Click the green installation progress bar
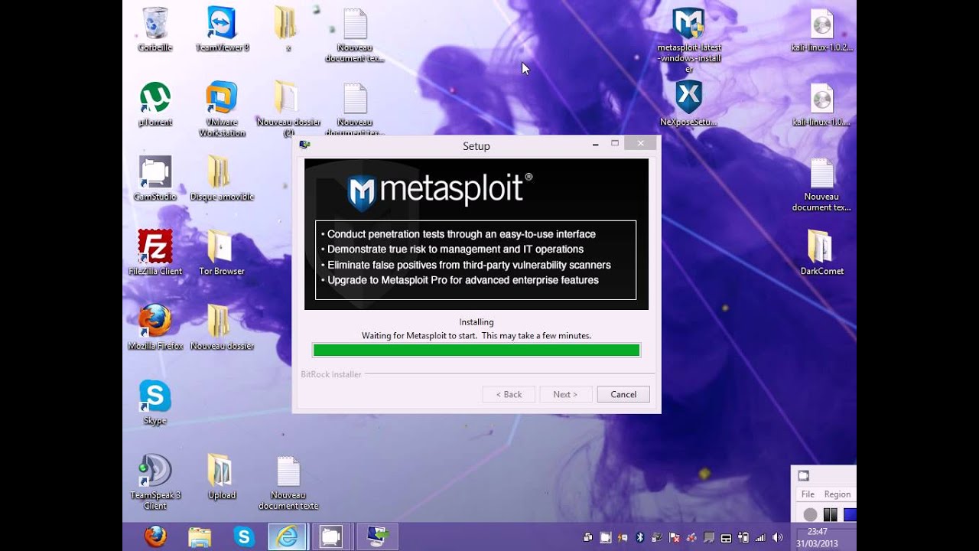The image size is (979, 551). click(476, 350)
